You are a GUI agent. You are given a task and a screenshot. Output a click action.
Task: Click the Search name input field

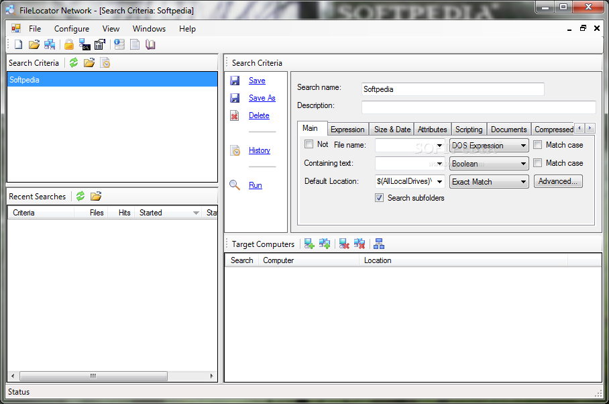(x=453, y=89)
